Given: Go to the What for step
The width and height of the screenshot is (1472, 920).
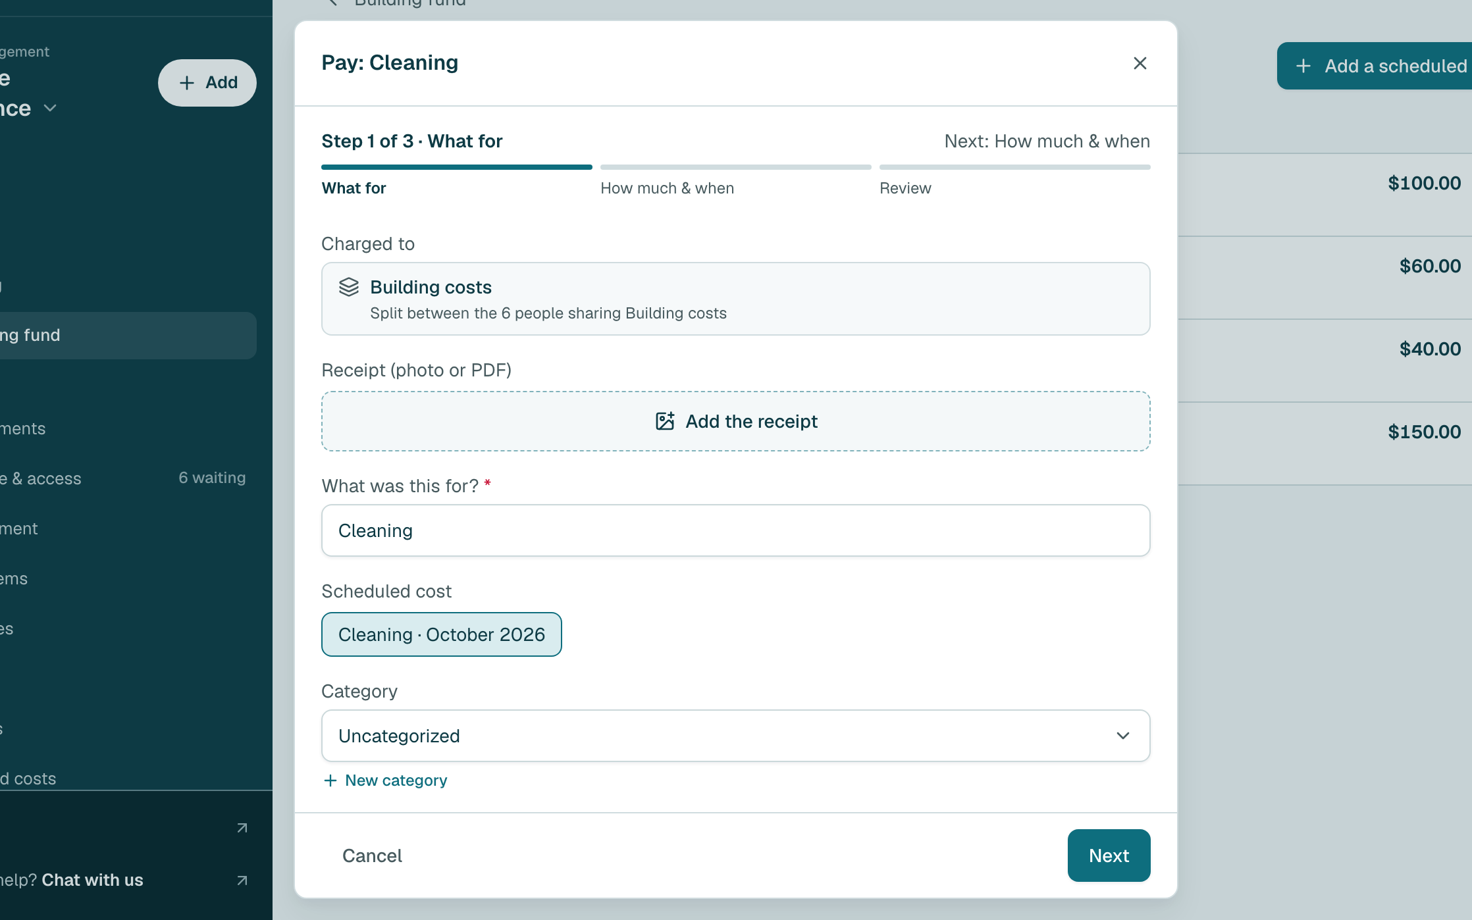Looking at the screenshot, I should click(x=354, y=188).
